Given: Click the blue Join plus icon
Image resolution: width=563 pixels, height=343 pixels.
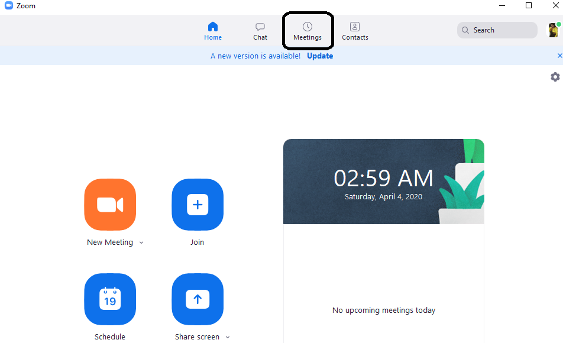Looking at the screenshot, I should [198, 205].
